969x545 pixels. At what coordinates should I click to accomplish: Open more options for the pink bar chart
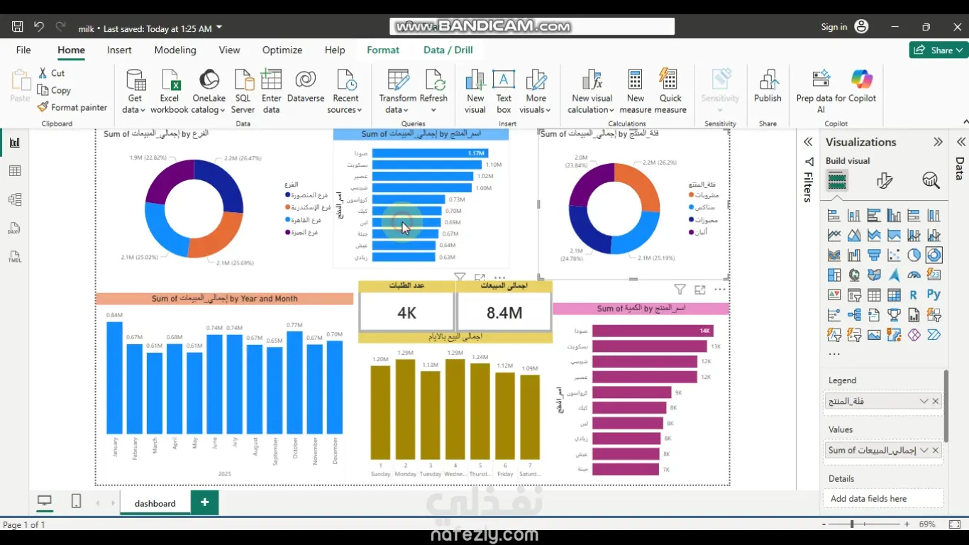(x=720, y=290)
